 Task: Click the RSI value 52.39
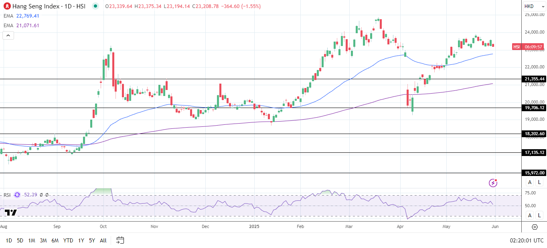pyautogui.click(x=30, y=195)
